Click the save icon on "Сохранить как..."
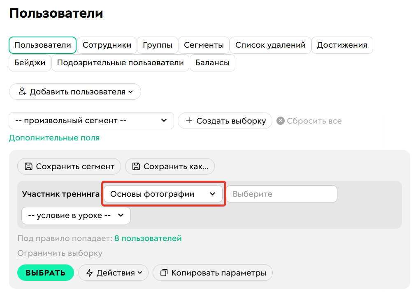This screenshot has width=418, height=294. (x=136, y=166)
